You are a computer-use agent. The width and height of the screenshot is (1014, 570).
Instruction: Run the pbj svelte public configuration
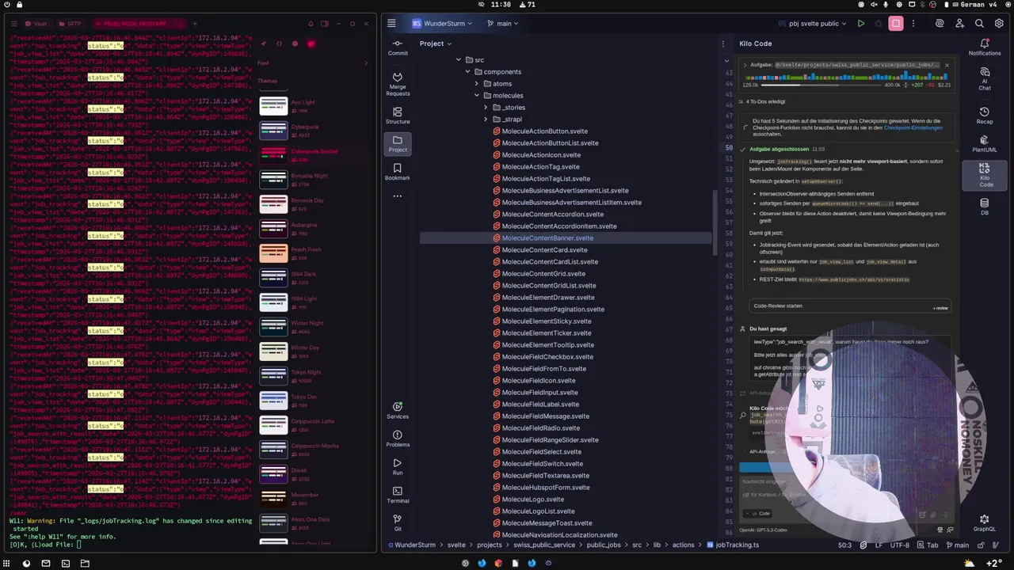click(x=861, y=24)
